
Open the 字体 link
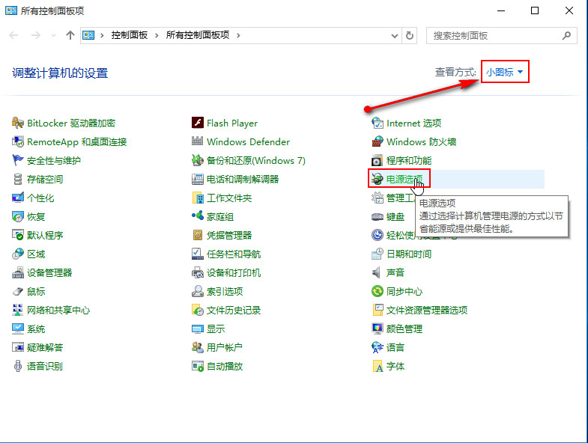click(x=395, y=366)
